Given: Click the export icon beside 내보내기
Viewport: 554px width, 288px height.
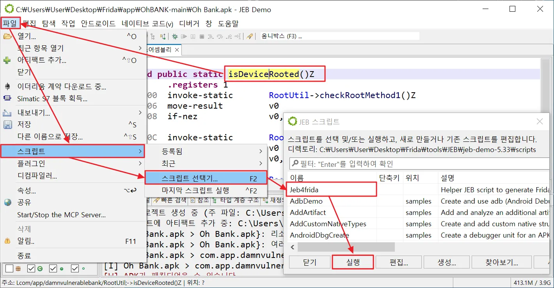Looking at the screenshot, I should pyautogui.click(x=7, y=113).
